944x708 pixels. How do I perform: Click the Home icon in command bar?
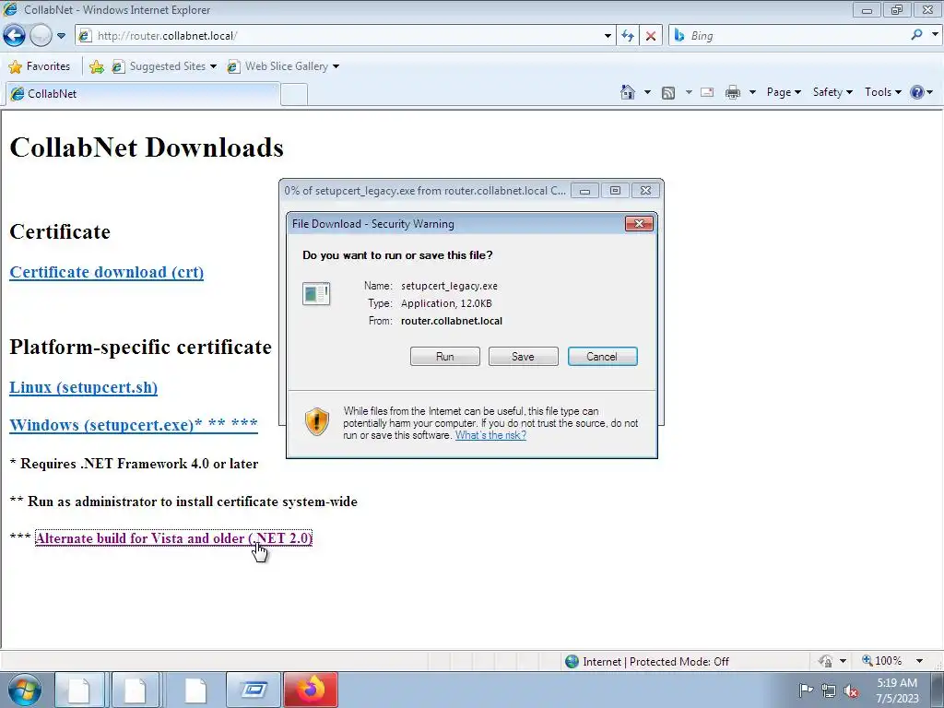click(628, 92)
